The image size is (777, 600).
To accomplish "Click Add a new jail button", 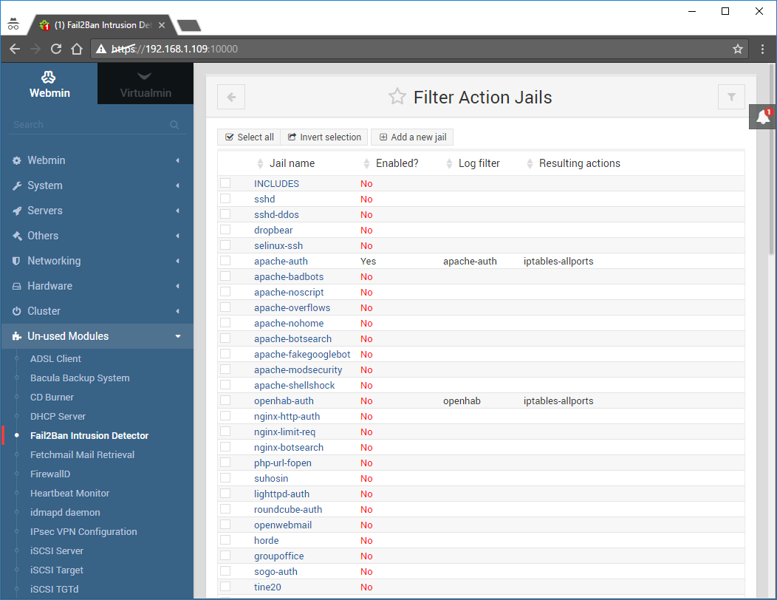I will tap(412, 137).
